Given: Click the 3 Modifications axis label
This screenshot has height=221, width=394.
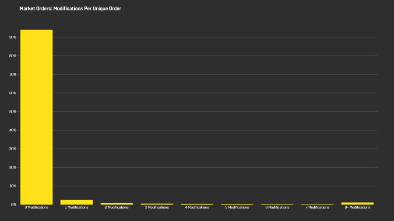Looking at the screenshot, I should click(157, 207).
